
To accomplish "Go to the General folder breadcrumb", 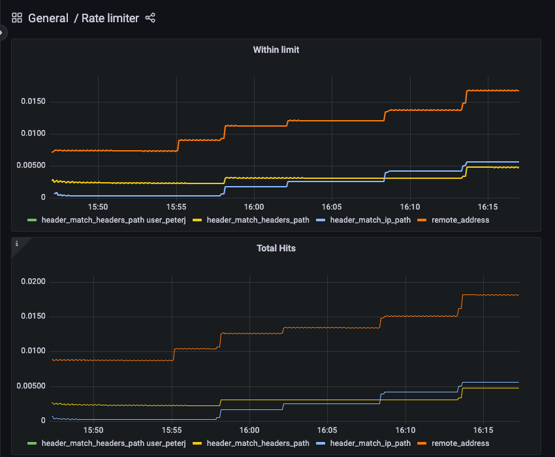I will [x=48, y=18].
